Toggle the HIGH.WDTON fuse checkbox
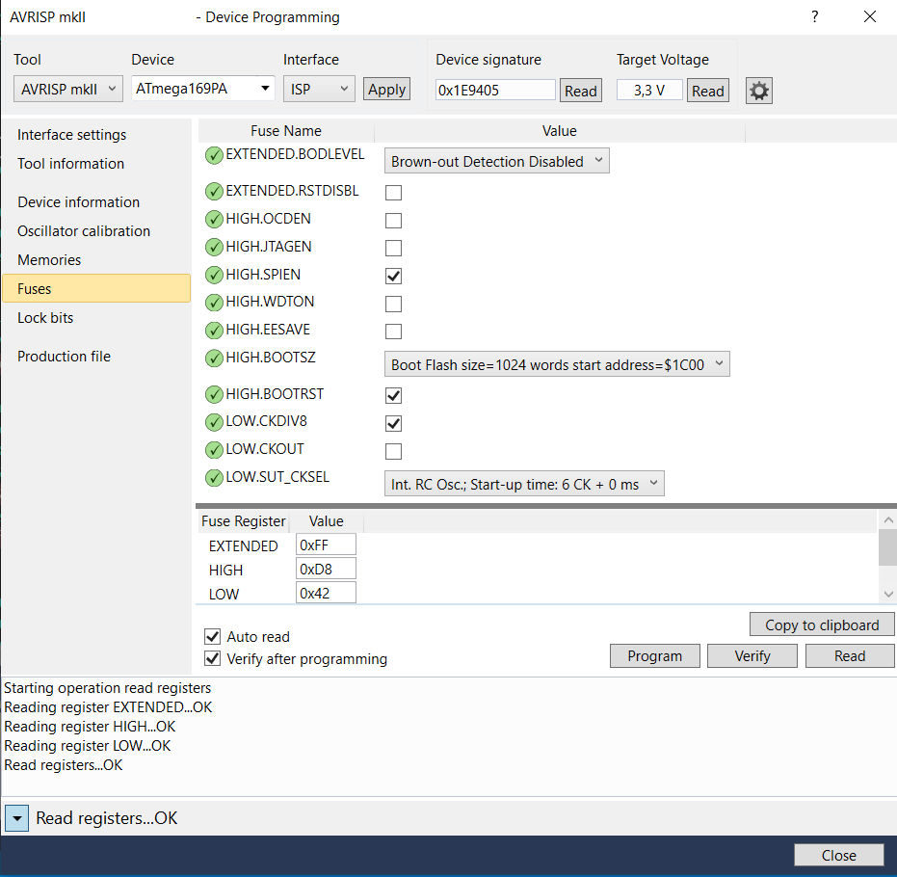 393,304
